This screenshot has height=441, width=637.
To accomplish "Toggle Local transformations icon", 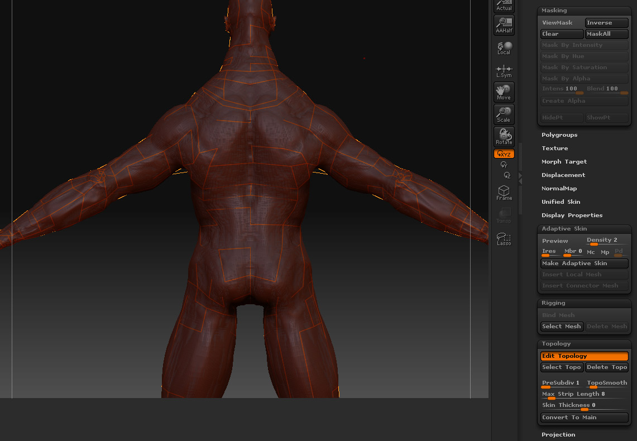I will tap(504, 47).
